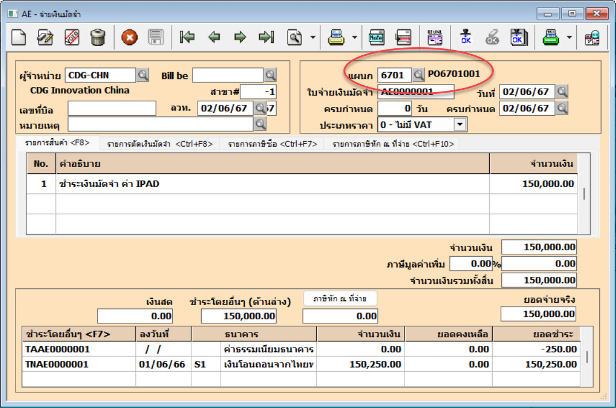Open the find document magnifier icon

pos(294,37)
